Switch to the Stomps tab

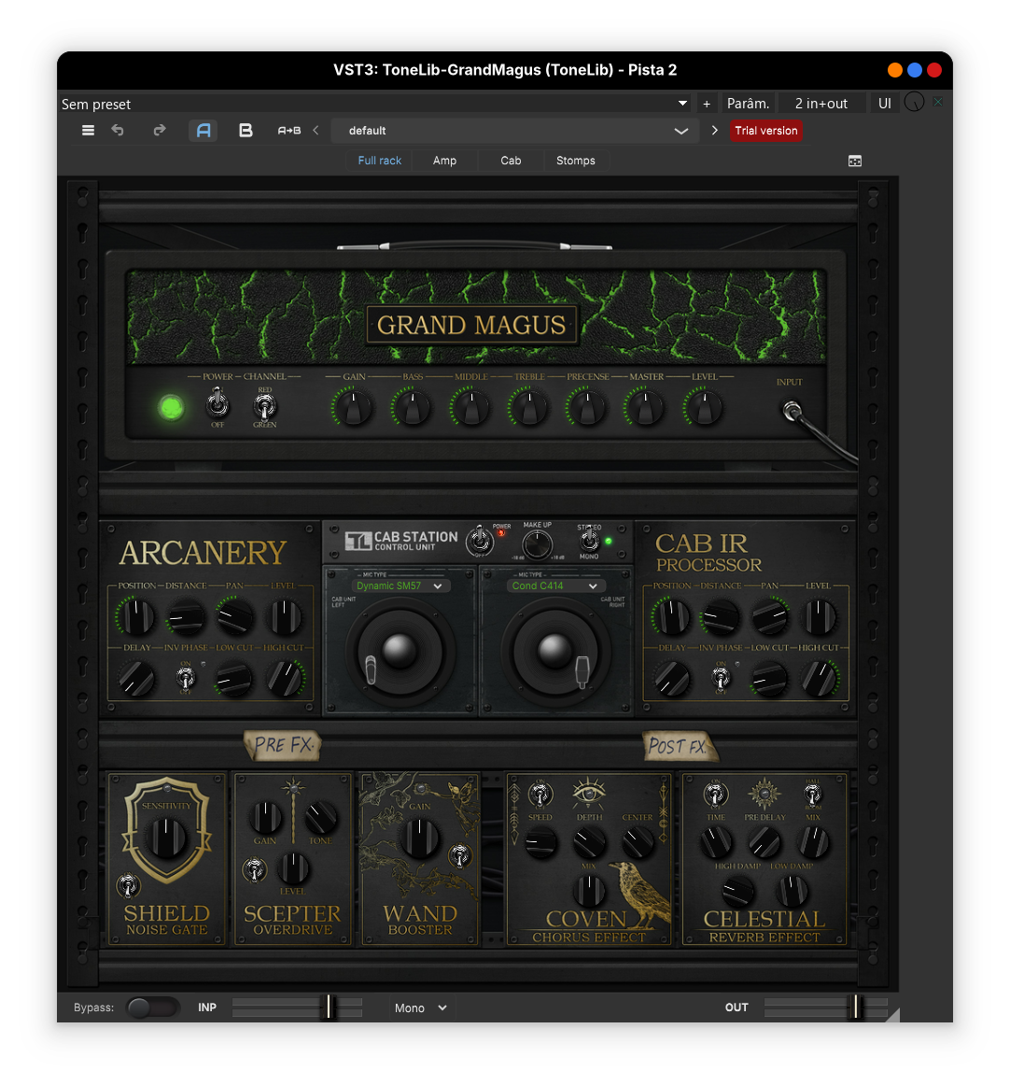coord(575,161)
